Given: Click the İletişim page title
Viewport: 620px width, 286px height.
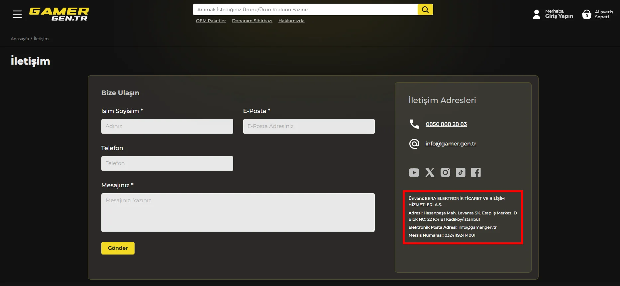Looking at the screenshot, I should tap(31, 61).
